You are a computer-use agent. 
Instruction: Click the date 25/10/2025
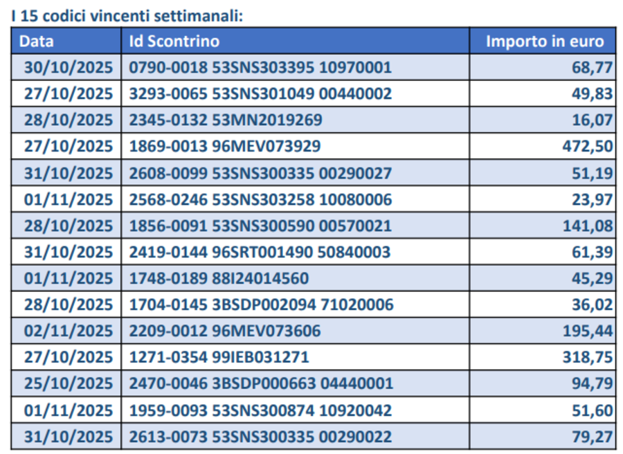(68, 383)
